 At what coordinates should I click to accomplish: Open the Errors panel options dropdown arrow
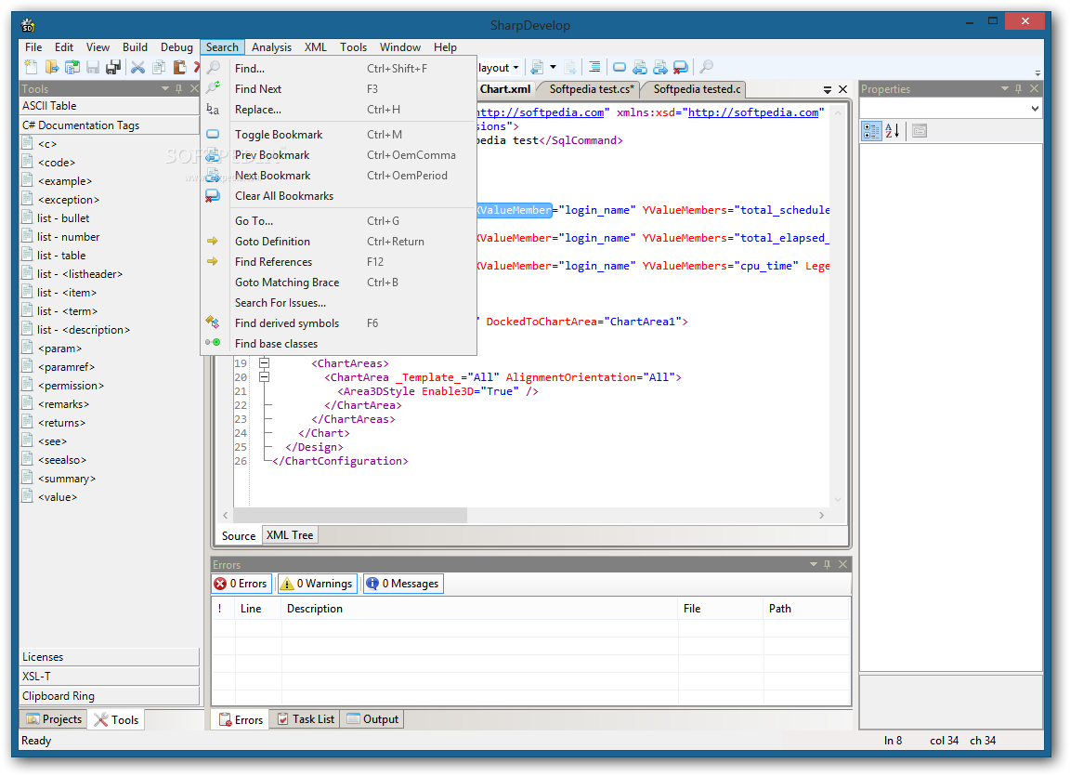tap(814, 564)
